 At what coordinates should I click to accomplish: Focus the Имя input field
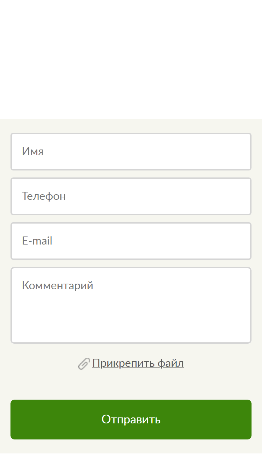click(x=131, y=152)
